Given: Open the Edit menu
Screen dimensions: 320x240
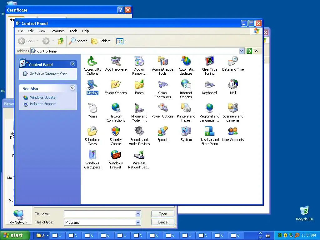Looking at the screenshot, I should coord(31,31).
